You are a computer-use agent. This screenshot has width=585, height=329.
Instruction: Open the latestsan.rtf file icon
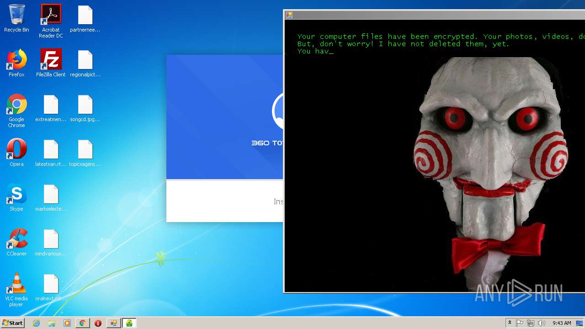point(51,153)
